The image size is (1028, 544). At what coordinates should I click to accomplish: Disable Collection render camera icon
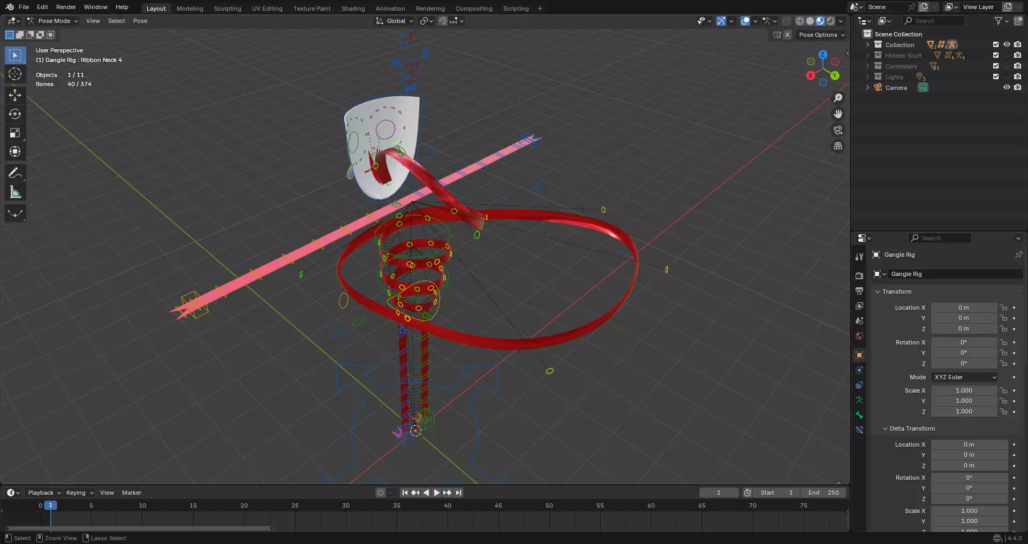pyautogui.click(x=1017, y=45)
